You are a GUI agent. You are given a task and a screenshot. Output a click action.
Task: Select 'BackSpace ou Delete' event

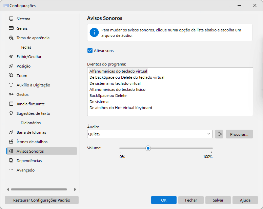click(108, 96)
